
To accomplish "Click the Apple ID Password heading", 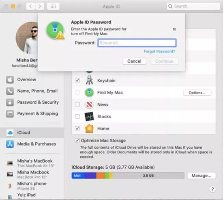I will click(91, 22).
